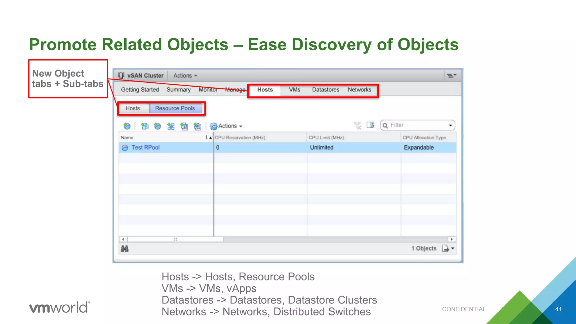Click the new virtual machine toolbar icon
Image resolution: width=576 pixels, height=324 pixels.
pos(145,126)
